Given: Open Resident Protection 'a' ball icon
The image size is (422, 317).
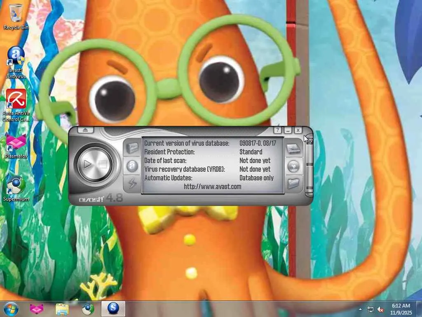Looking at the screenshot, I should pyautogui.click(x=132, y=166).
